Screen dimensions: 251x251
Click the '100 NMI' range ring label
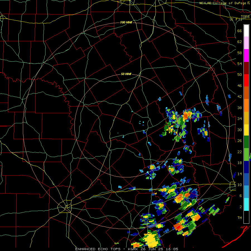point(126,22)
